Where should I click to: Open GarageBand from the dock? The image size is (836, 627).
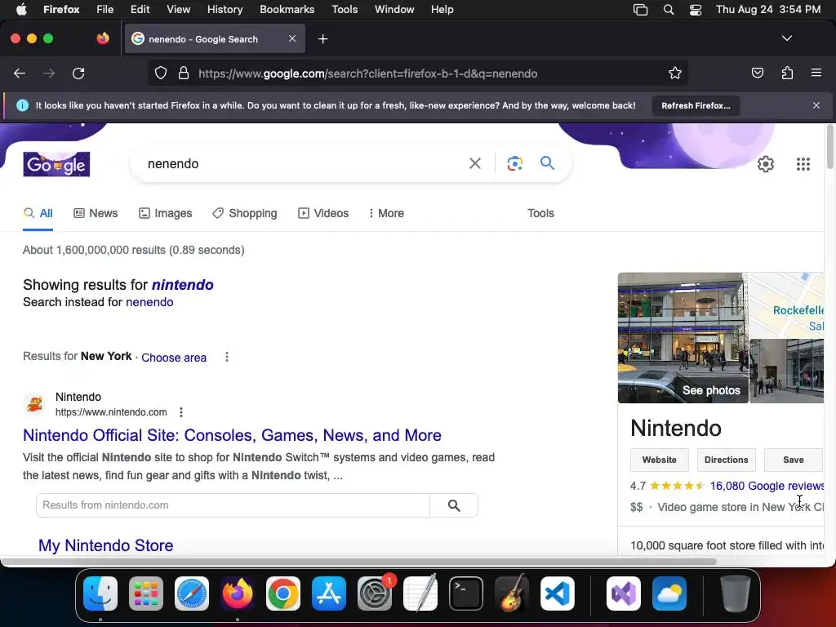512,594
